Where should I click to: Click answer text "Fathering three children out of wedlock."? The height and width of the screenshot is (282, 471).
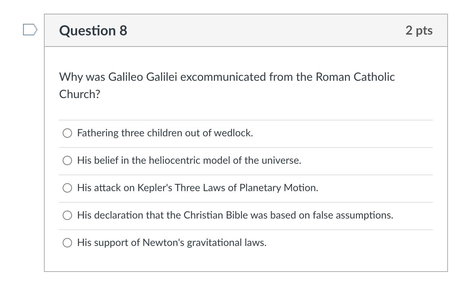coord(165,133)
